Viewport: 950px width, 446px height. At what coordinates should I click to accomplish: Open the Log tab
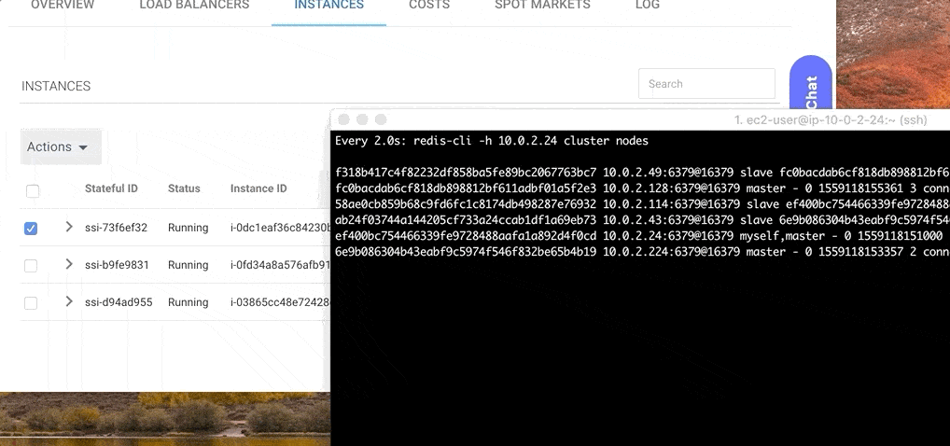[x=647, y=6]
